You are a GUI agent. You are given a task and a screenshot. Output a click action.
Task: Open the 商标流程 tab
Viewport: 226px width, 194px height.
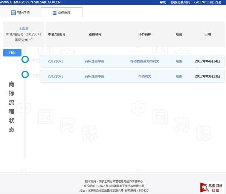[x=62, y=13]
